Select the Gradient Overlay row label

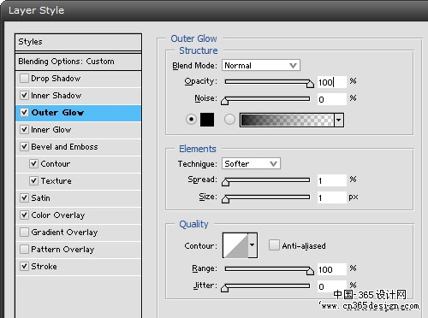tap(64, 233)
